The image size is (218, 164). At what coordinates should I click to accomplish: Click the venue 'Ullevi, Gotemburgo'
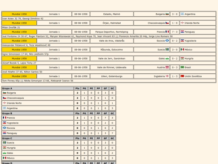pos(112,76)
